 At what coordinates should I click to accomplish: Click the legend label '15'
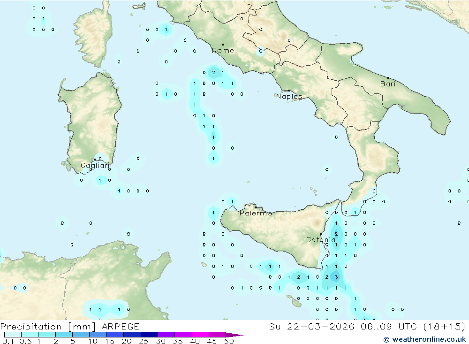pos(110,341)
